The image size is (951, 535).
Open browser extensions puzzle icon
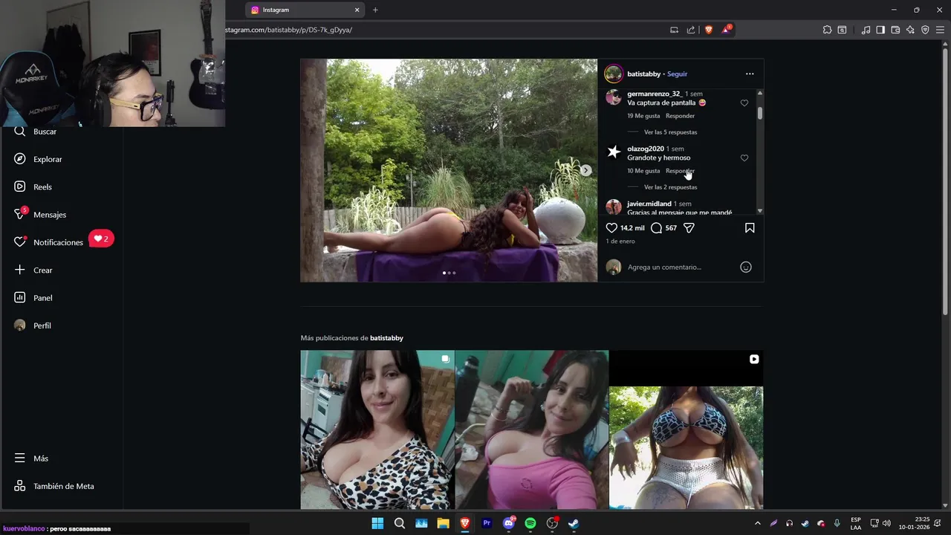[x=827, y=30]
